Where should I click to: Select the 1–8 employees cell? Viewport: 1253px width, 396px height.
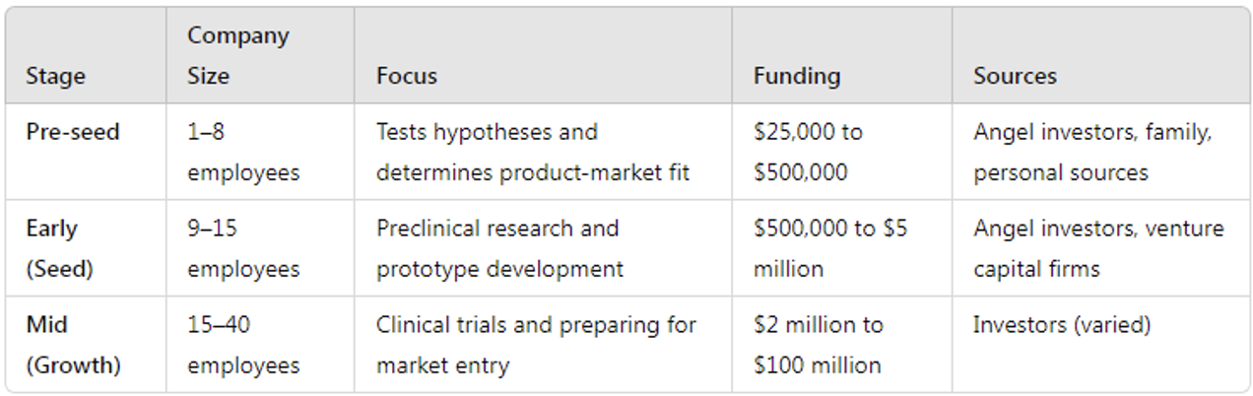(243, 152)
